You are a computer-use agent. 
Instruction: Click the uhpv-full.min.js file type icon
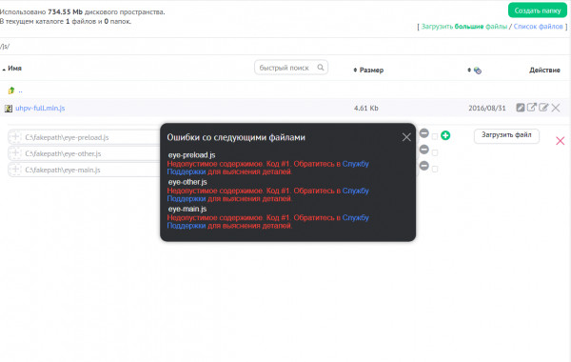pos(9,109)
